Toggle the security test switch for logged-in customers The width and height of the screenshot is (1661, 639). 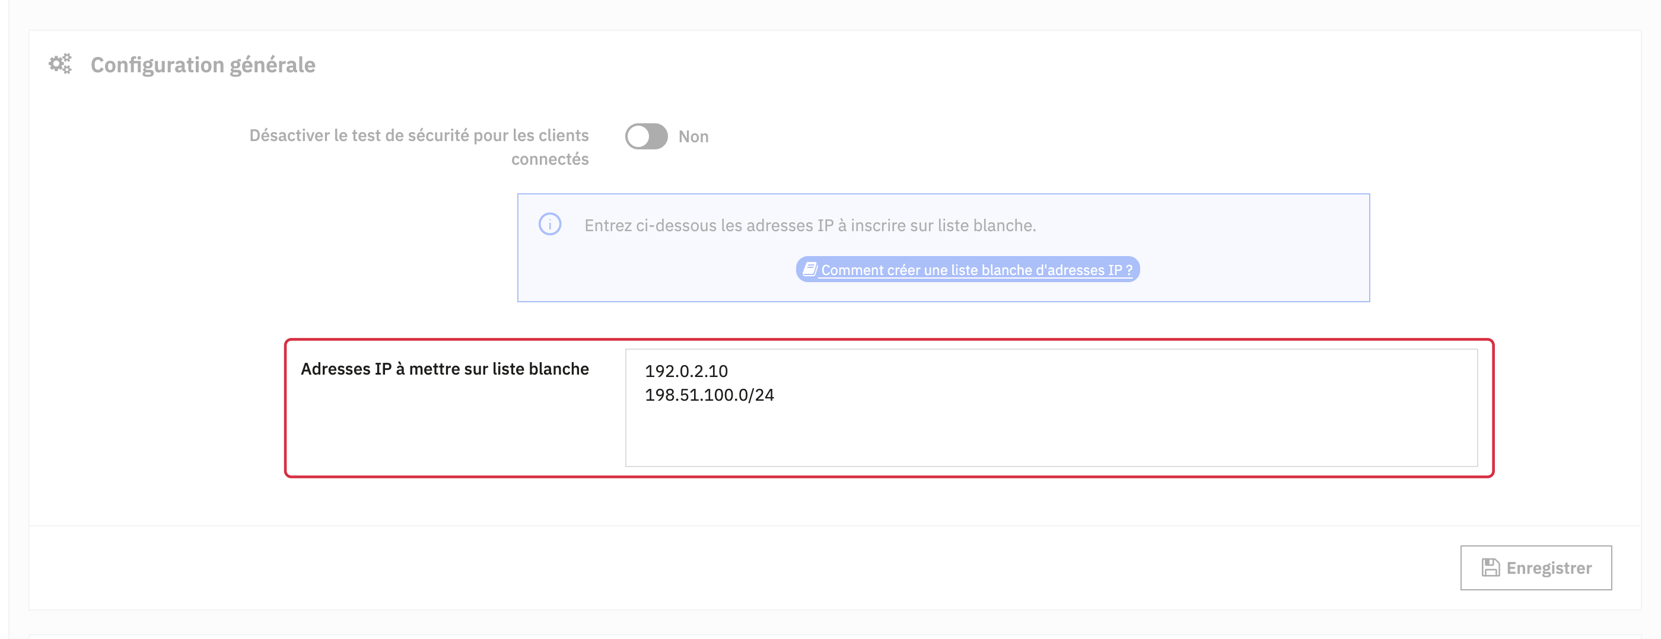point(646,136)
